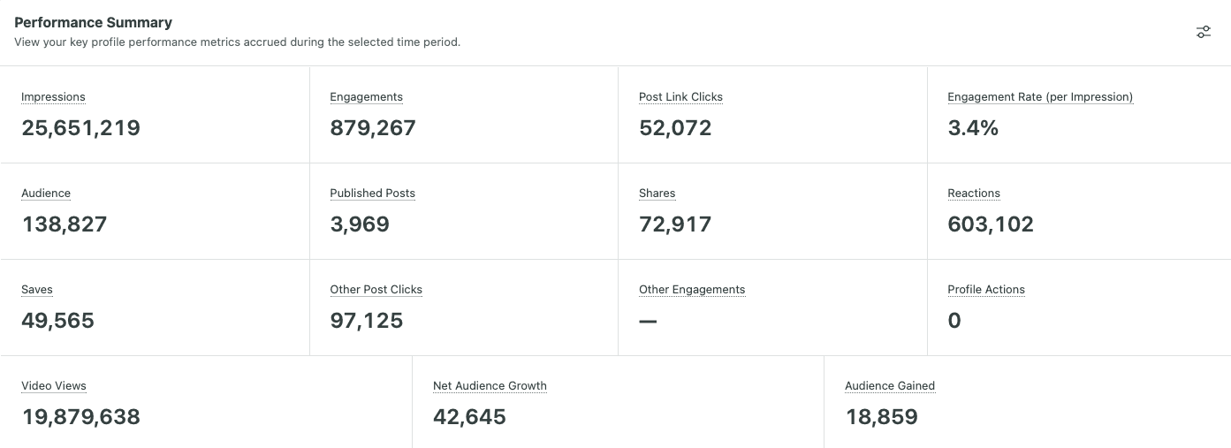This screenshot has height=448, width=1231.
Task: Click the Reactions metric label
Action: click(x=973, y=194)
